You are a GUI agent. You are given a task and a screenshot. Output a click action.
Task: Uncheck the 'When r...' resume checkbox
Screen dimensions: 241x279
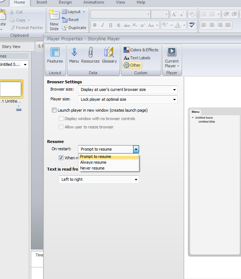tap(61, 158)
